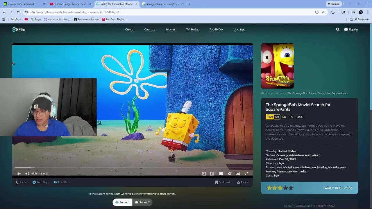The image size is (372, 209).
Task: Open Adventure genre link
Action: point(296,155)
